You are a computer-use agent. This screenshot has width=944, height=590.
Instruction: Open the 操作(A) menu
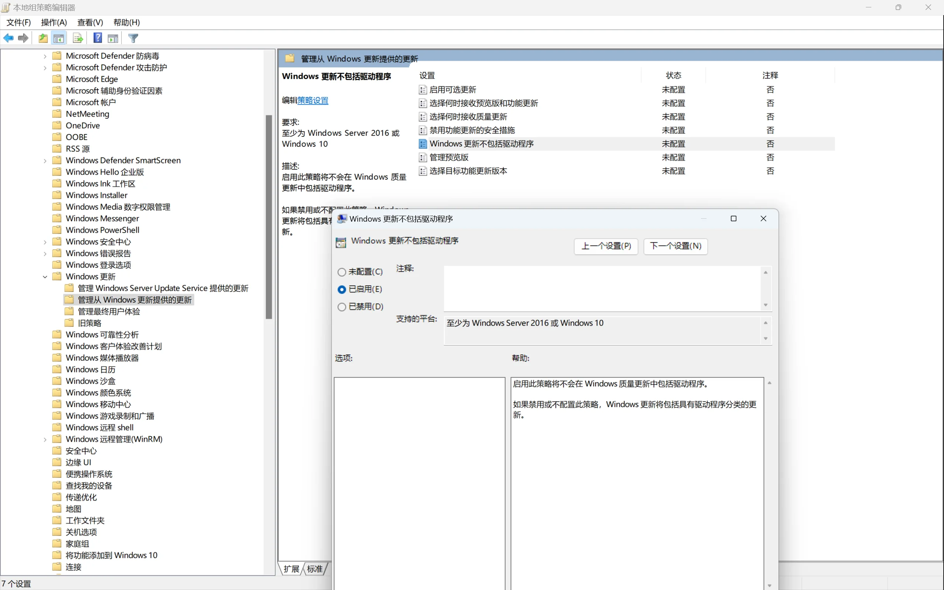click(x=54, y=22)
